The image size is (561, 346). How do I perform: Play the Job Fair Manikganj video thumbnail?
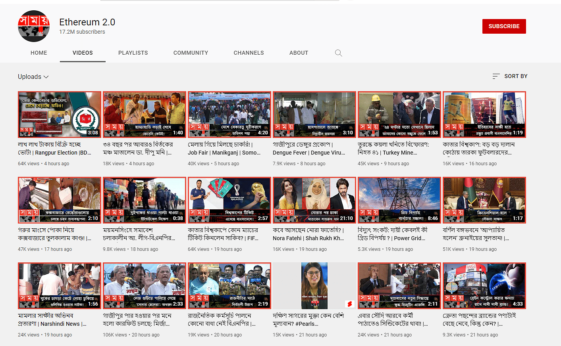[229, 115]
